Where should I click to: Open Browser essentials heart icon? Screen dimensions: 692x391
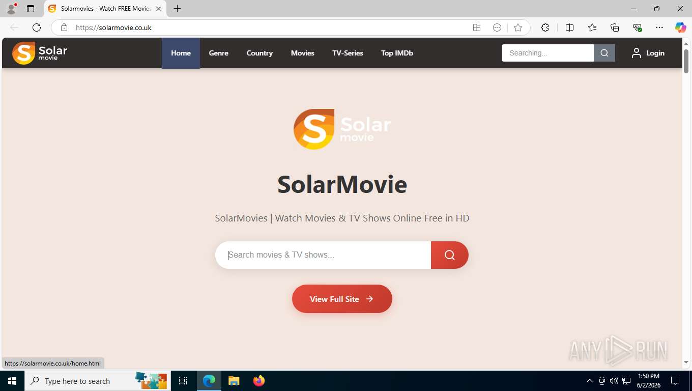pos(637,27)
